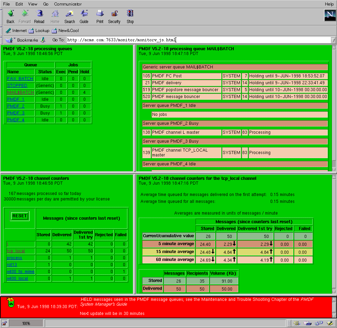This screenshot has width=337, height=328.
Task: Open the Communicator menu
Action: [x=68, y=4]
